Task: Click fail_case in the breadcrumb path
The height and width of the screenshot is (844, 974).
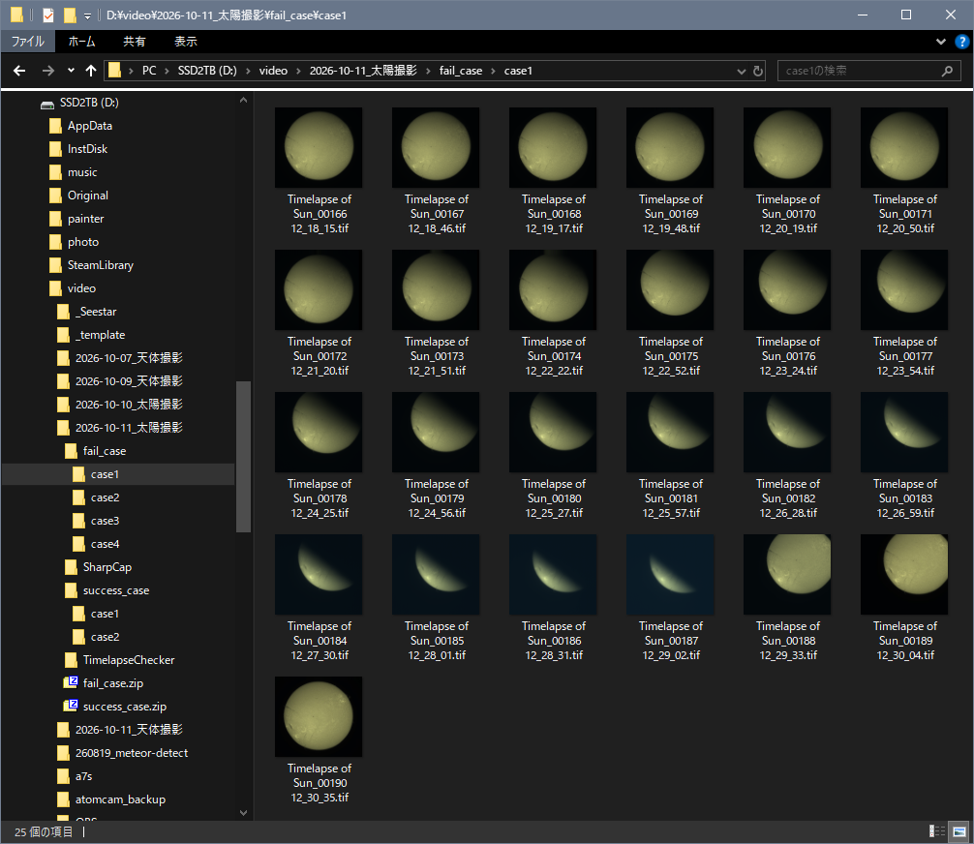Action: (x=460, y=71)
